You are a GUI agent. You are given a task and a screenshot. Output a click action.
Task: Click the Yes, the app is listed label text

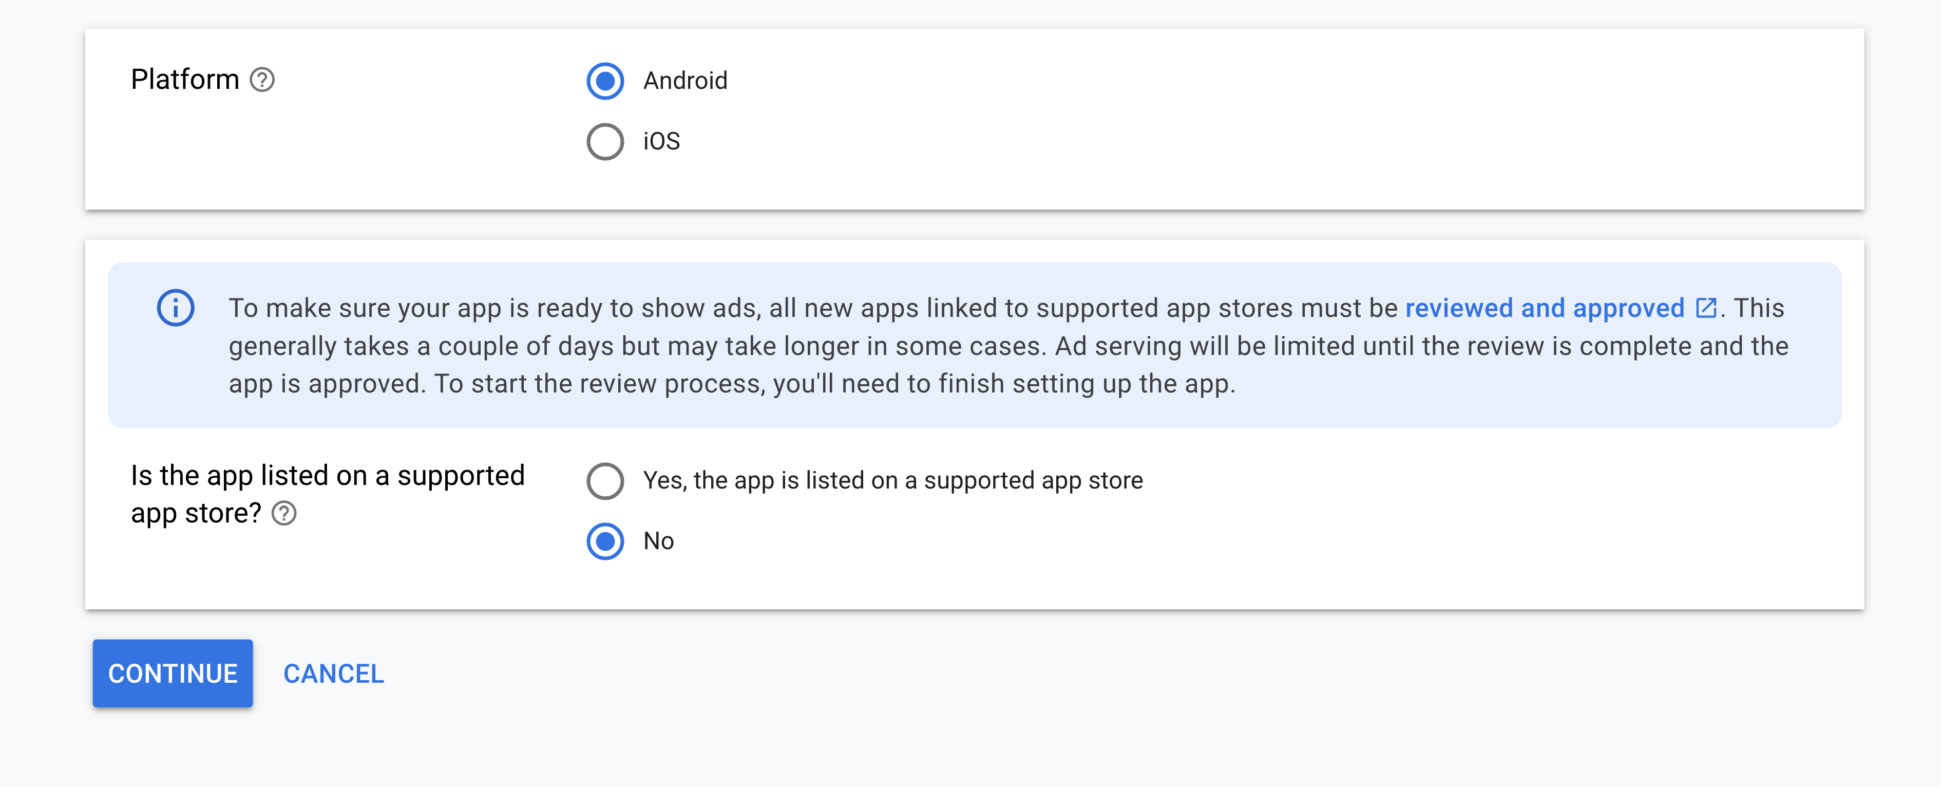coord(893,480)
